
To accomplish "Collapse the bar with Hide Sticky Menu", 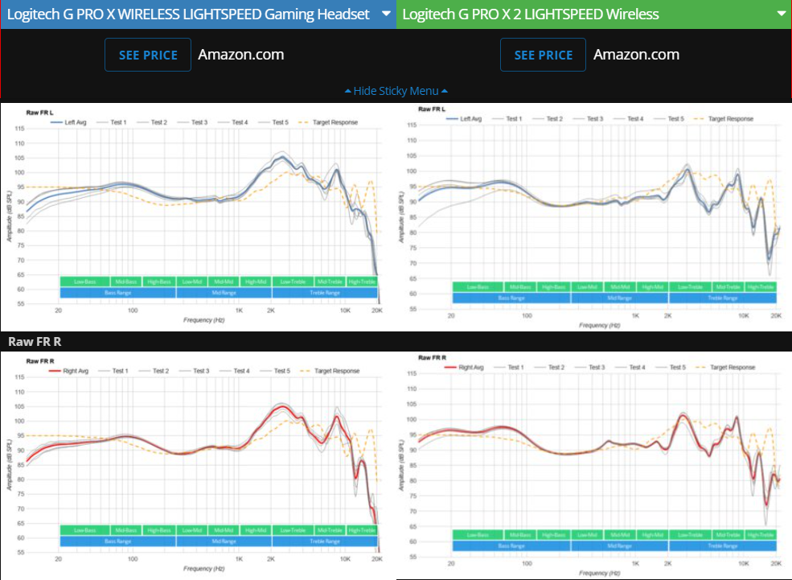I will pos(396,91).
